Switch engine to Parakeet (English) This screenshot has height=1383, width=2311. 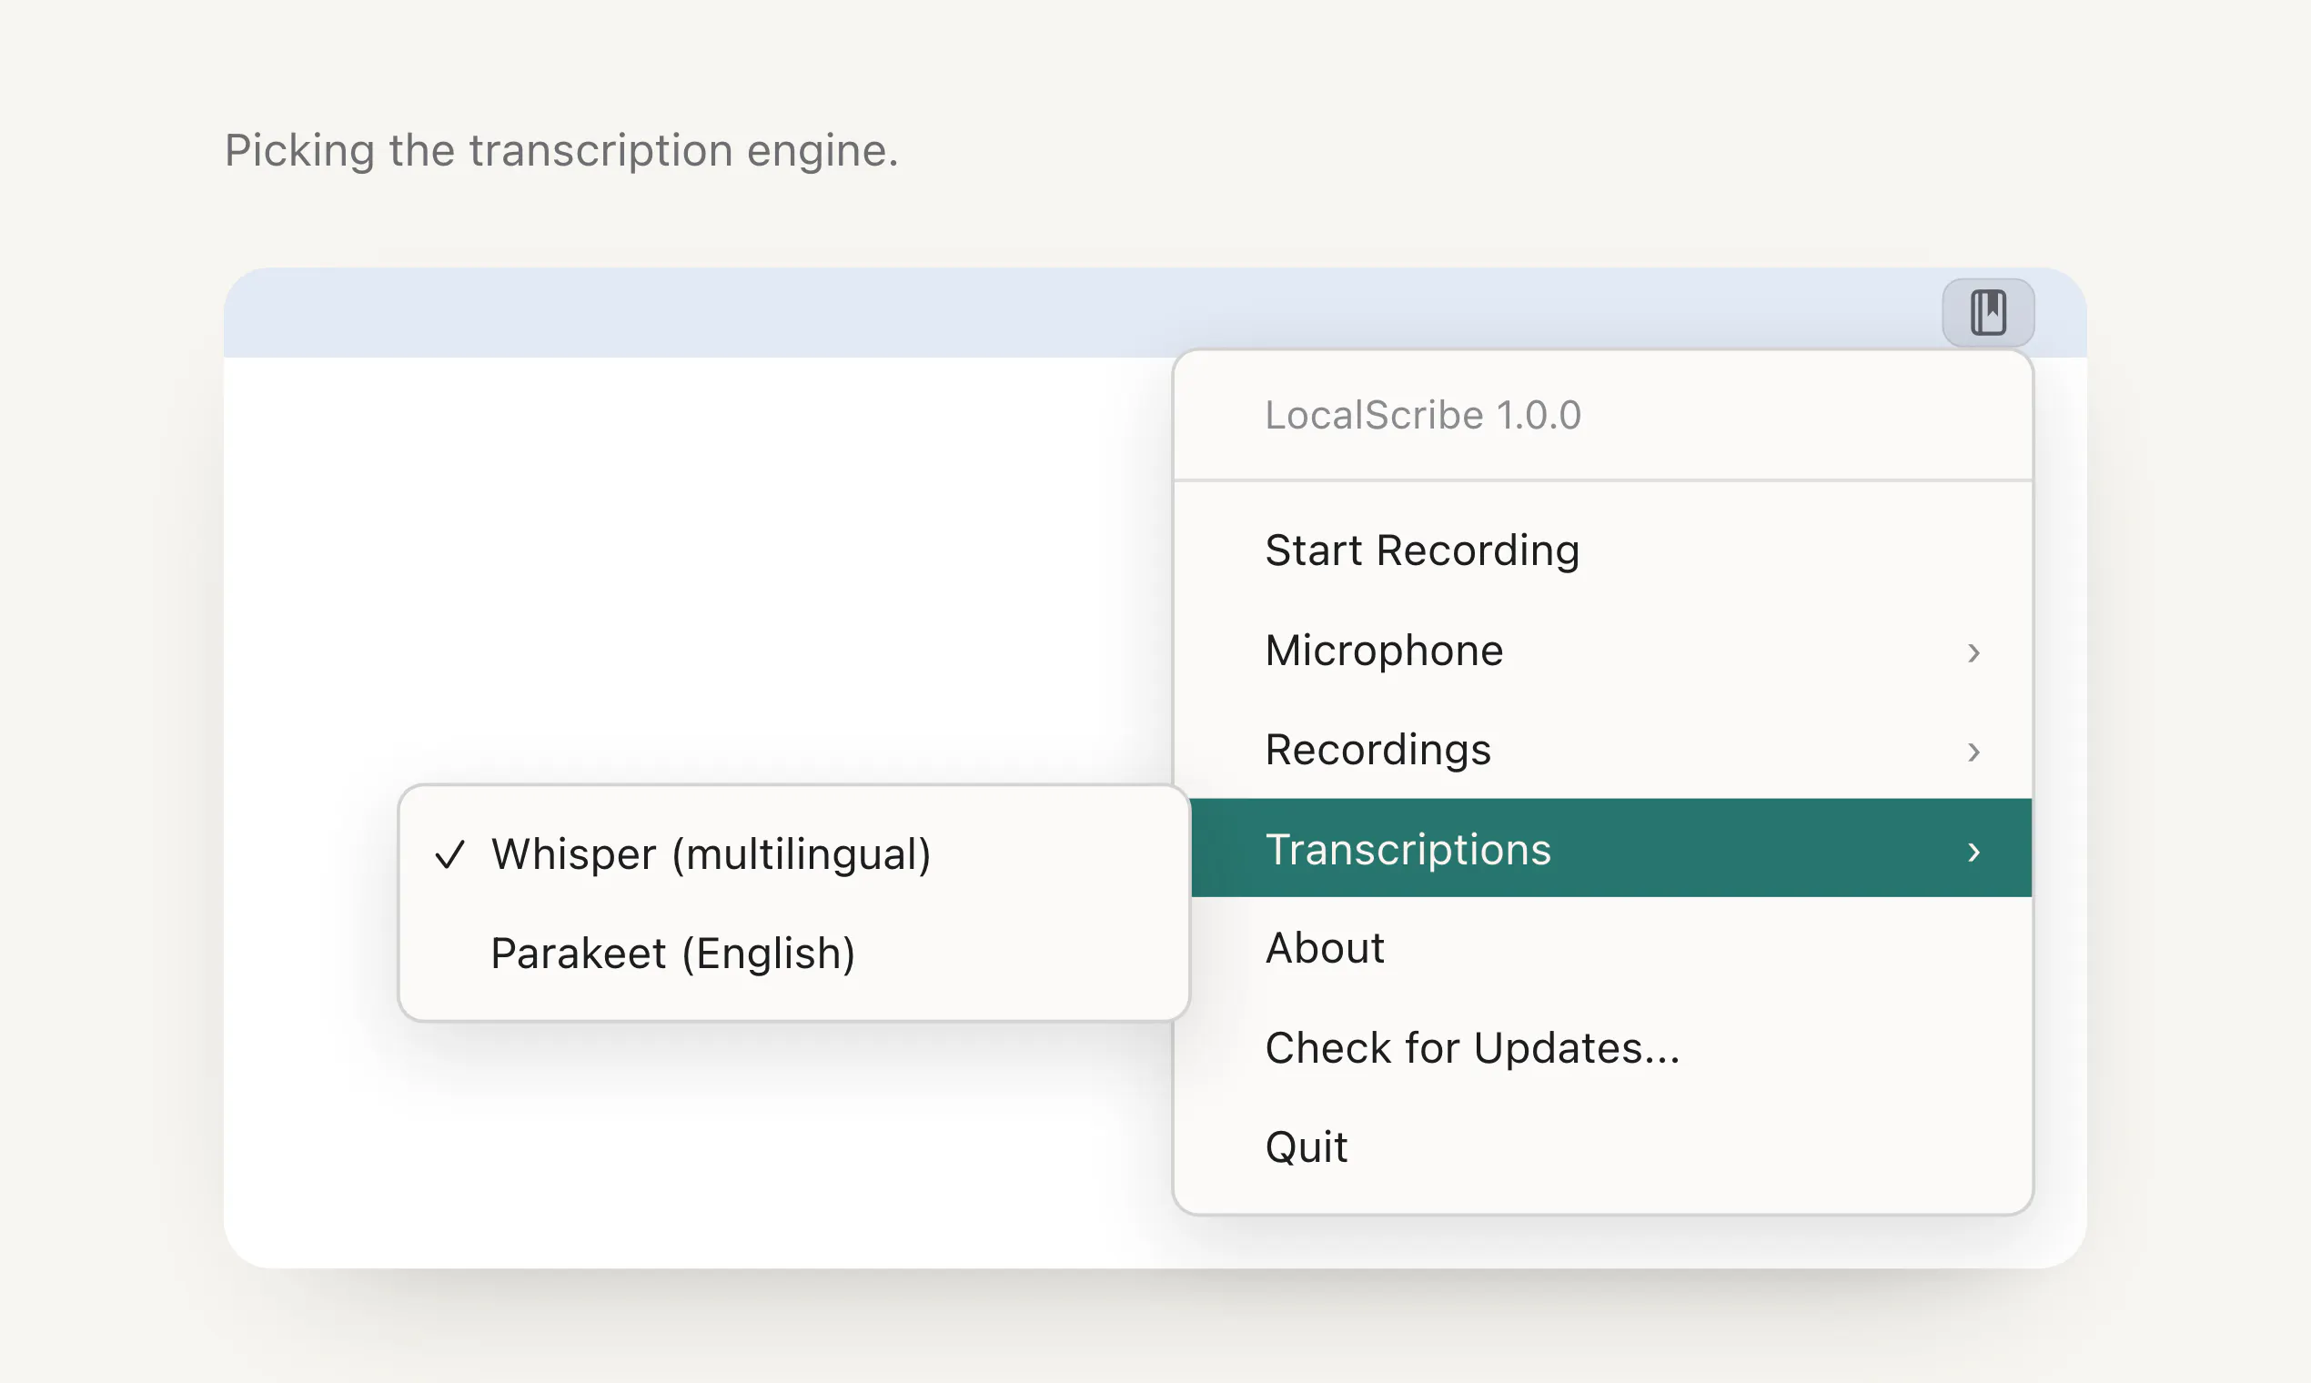point(794,954)
